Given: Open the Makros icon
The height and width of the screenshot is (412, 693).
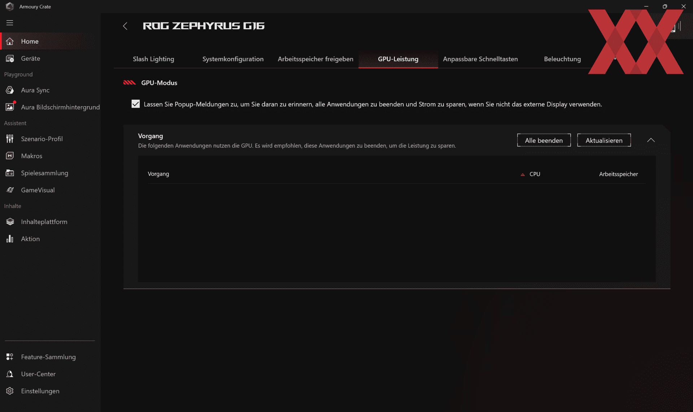Looking at the screenshot, I should click(x=10, y=156).
